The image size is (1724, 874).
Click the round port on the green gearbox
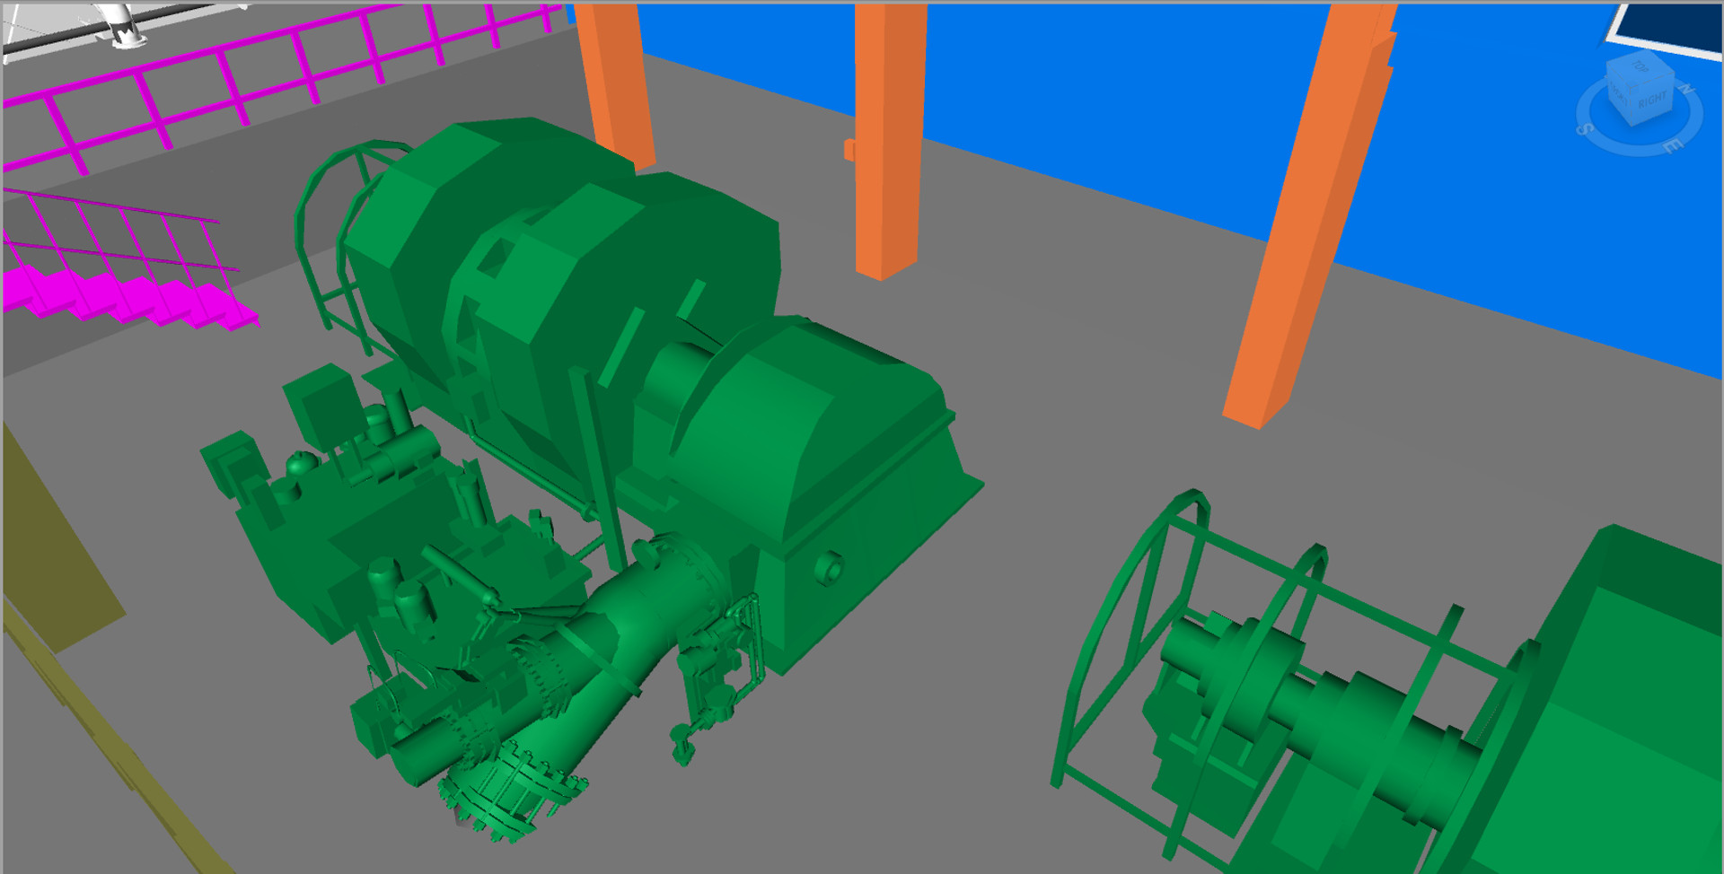pyautogui.click(x=828, y=567)
